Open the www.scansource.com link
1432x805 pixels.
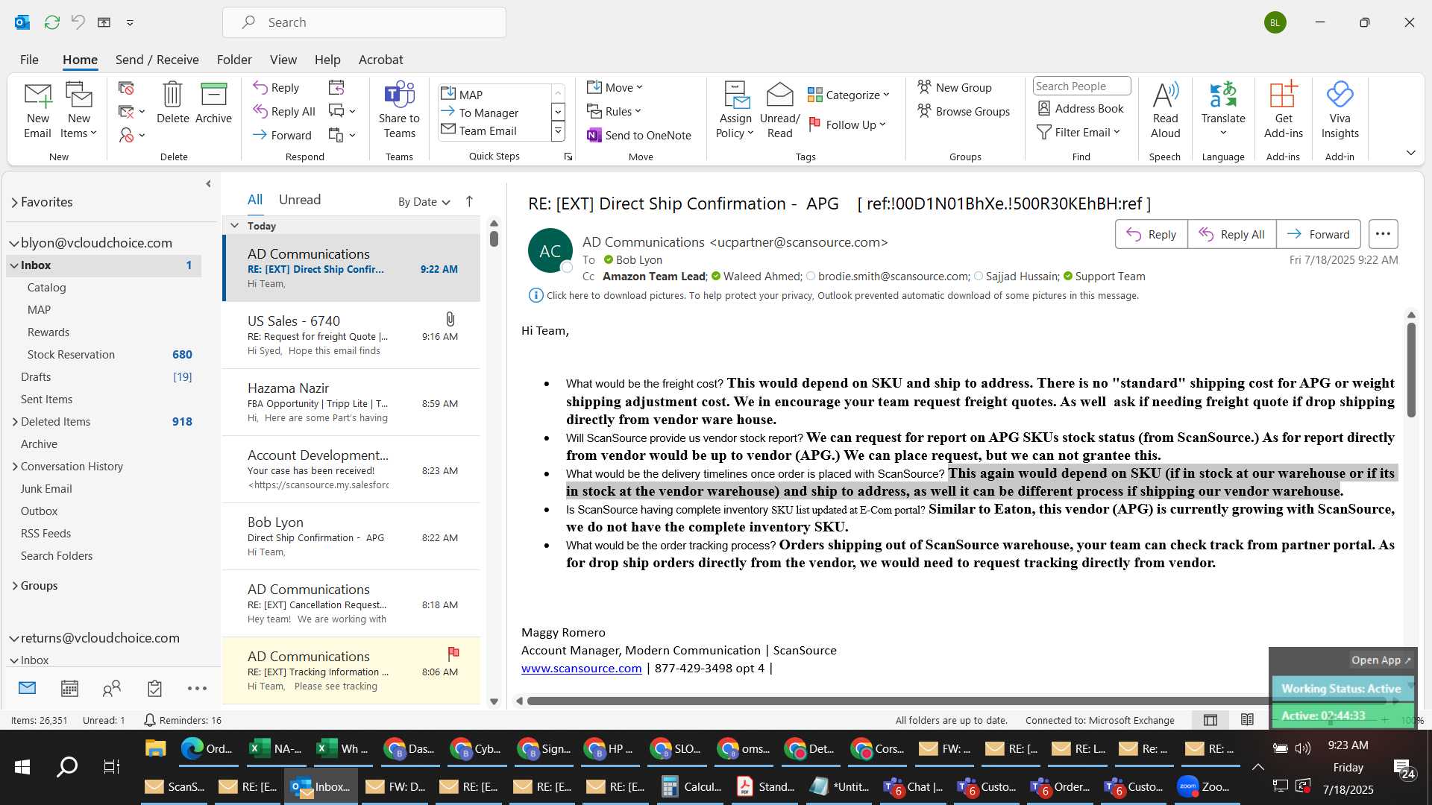pos(581,669)
